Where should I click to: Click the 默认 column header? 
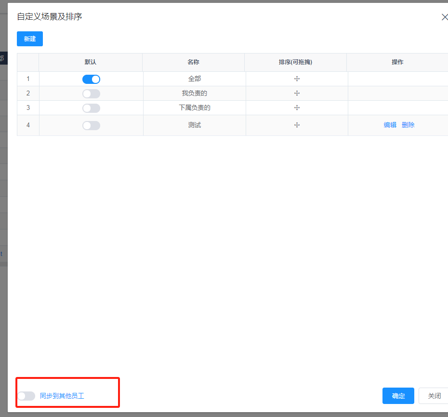(91, 62)
